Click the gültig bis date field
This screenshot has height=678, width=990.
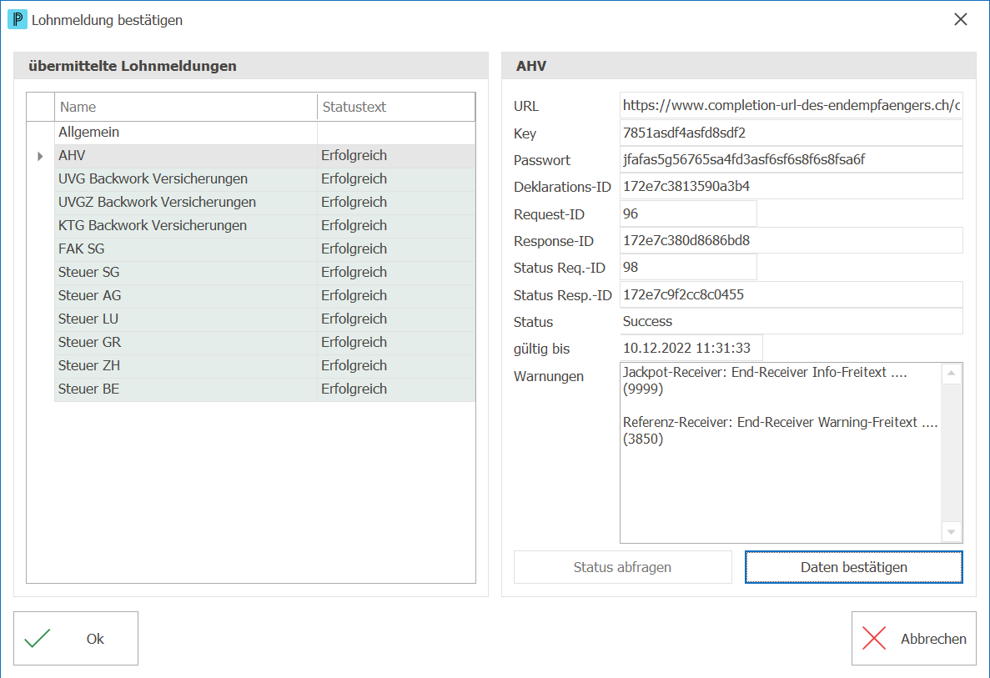tap(691, 349)
